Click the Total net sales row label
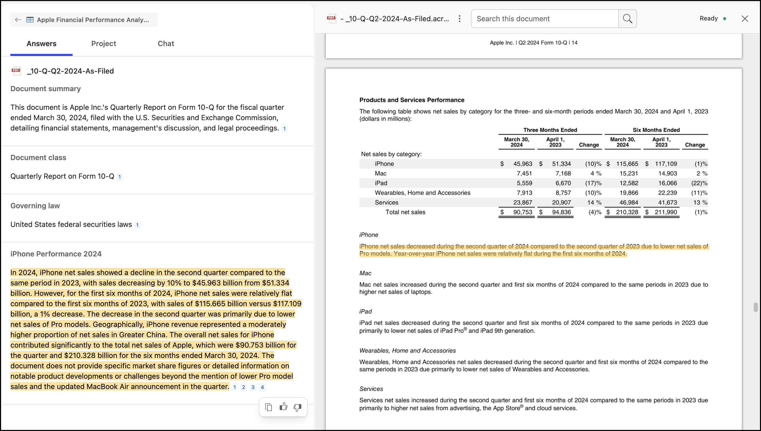 (x=405, y=212)
